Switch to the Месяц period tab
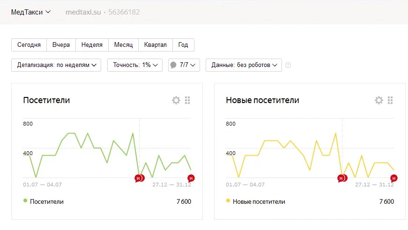408x230 pixels. coord(124,45)
